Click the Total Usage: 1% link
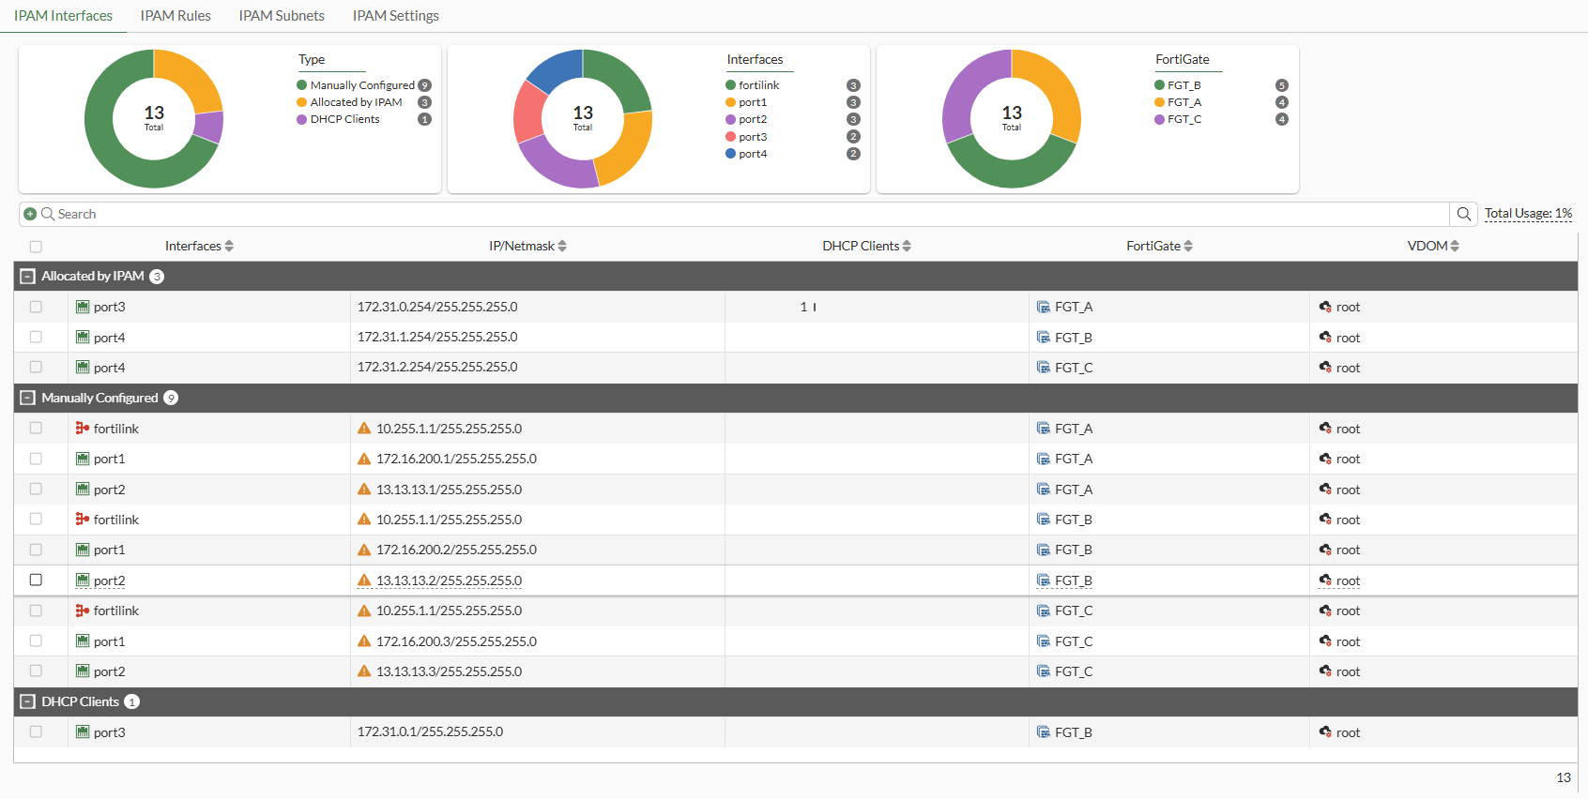Viewport: 1588px width, 799px height. point(1527,214)
